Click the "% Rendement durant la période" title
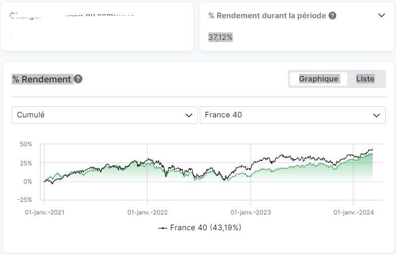The width and height of the screenshot is (396, 254). pos(267,16)
